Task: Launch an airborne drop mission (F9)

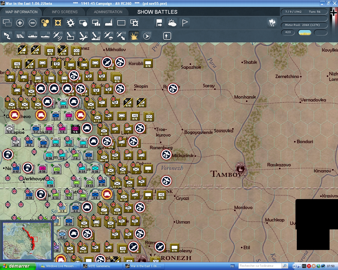Action: coord(108,36)
